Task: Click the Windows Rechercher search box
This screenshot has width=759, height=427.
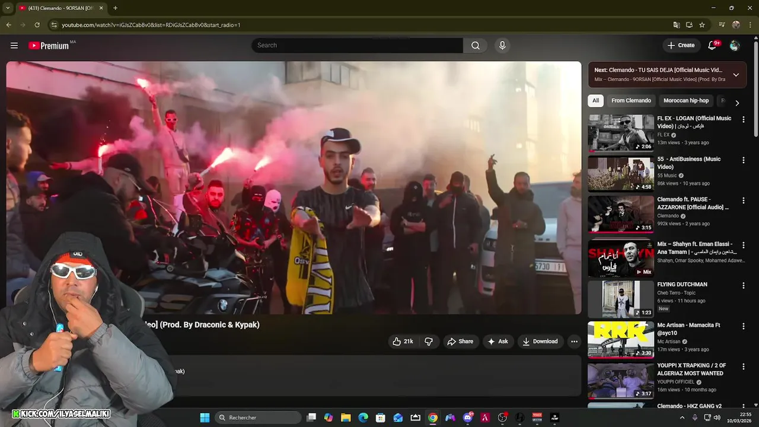Action: (x=257, y=418)
